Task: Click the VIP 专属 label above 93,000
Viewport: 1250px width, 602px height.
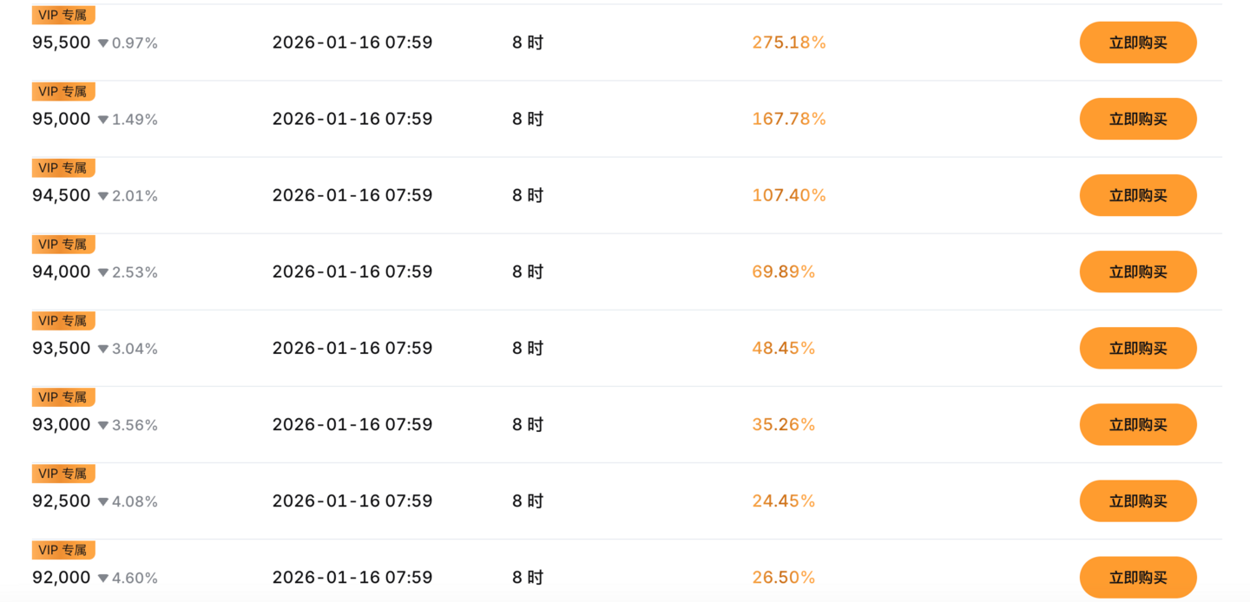Action: click(62, 397)
